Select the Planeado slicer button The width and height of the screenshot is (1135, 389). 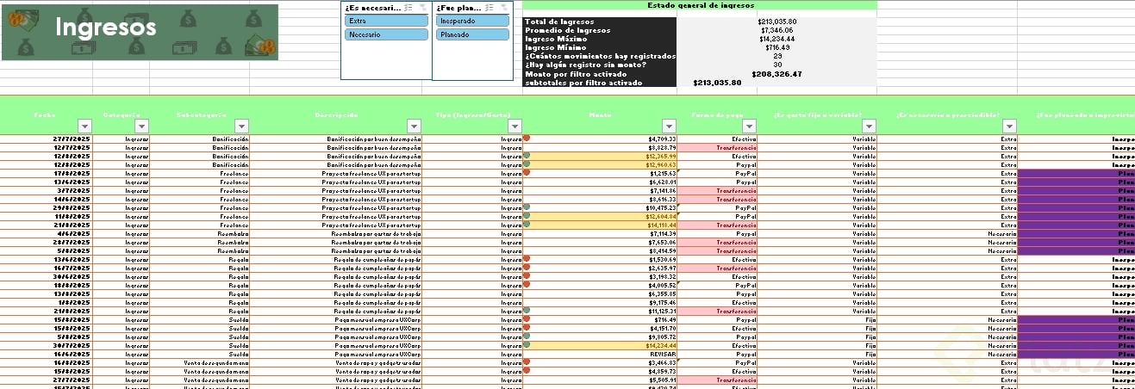pyautogui.click(x=471, y=34)
